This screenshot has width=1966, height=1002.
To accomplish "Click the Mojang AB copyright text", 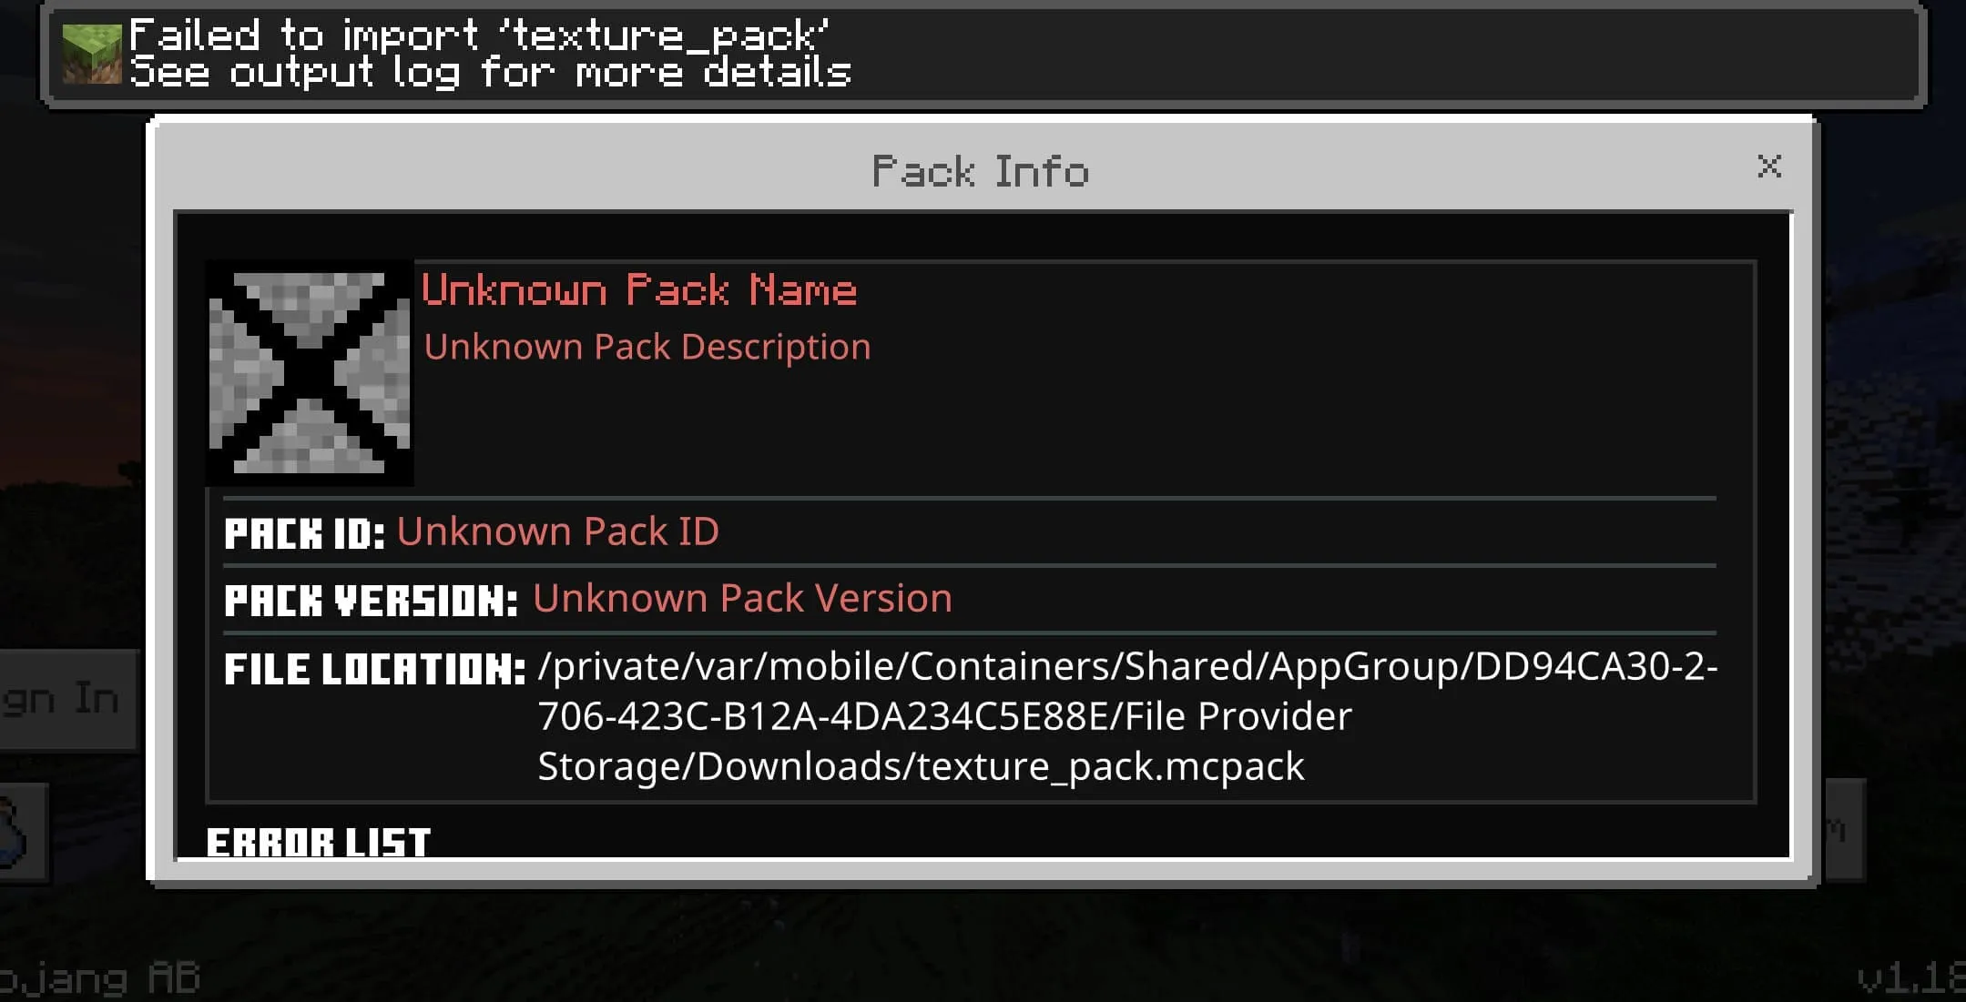I will [x=98, y=978].
